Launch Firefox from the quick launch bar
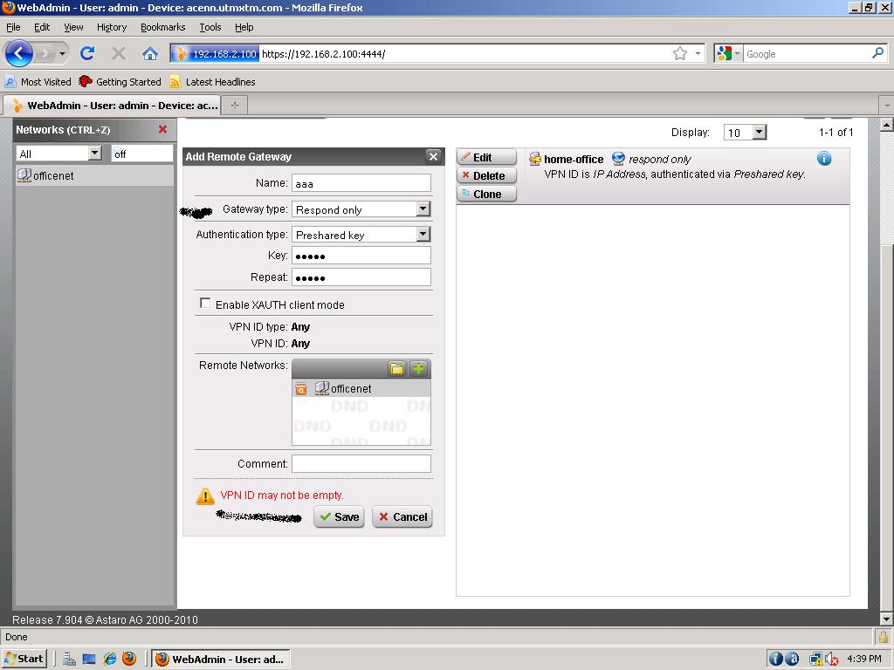Image resolution: width=894 pixels, height=670 pixels. pos(129,659)
